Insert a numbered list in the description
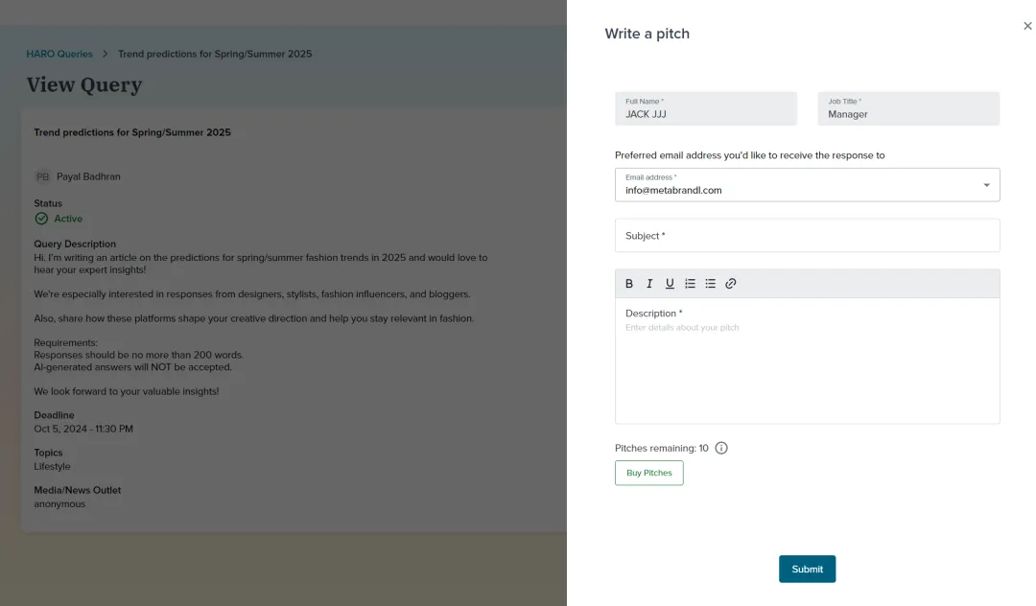 click(x=690, y=284)
